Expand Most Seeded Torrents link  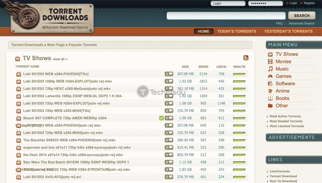tap(286, 121)
